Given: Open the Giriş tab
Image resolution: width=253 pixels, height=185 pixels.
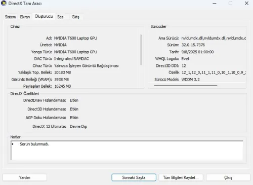Looking at the screenshot, I should click(75, 17).
